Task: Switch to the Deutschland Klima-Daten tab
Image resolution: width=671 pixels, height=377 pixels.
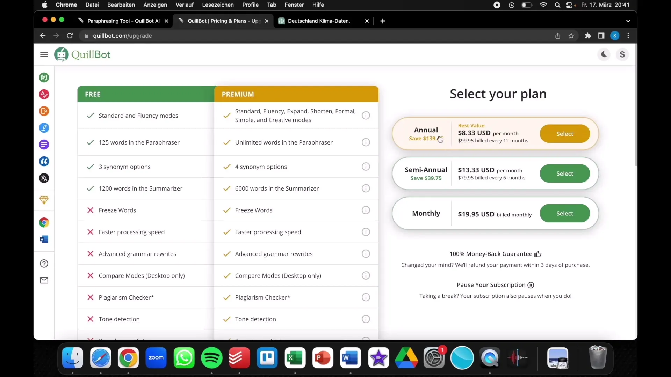Action: [x=319, y=21]
